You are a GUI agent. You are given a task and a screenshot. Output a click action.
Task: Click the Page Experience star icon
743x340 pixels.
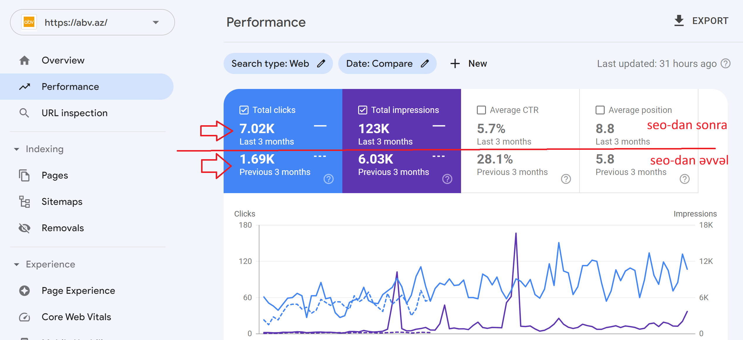point(24,291)
